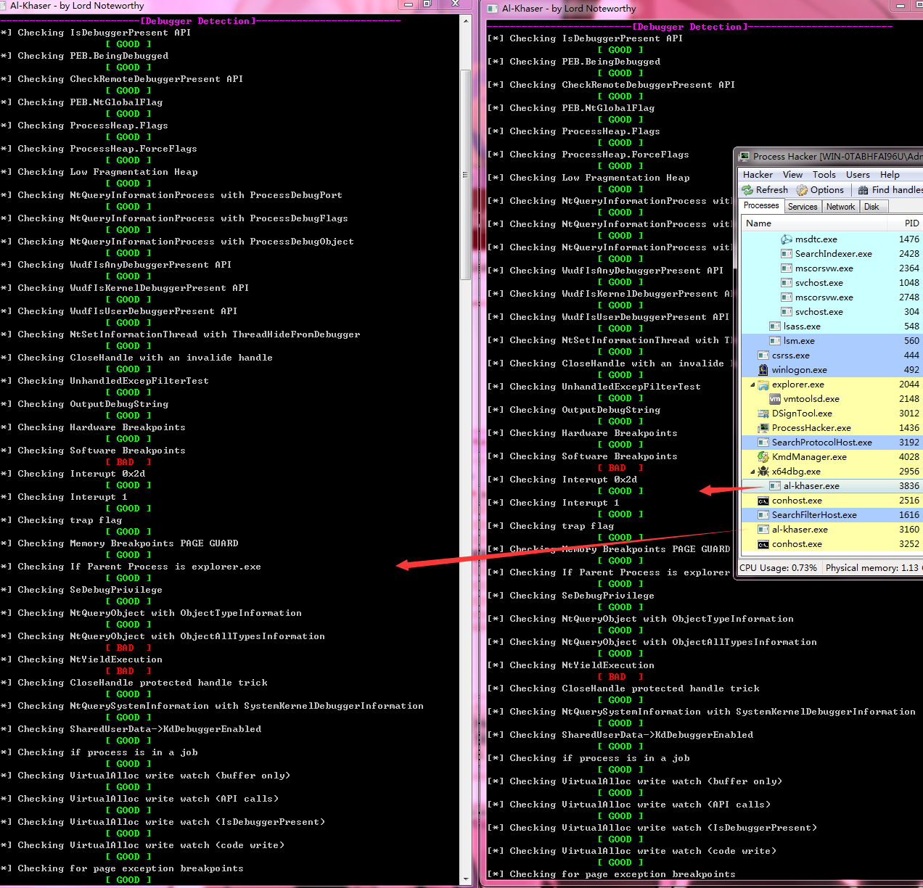Switch to the Services tab

803,207
